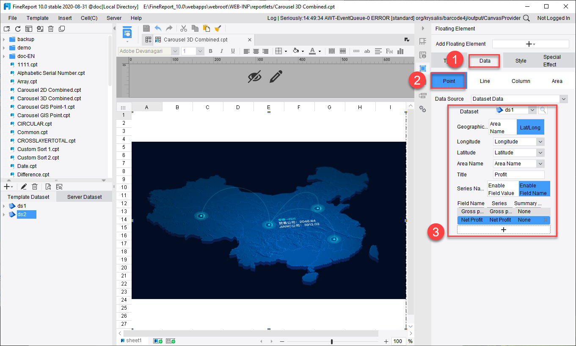The width and height of the screenshot is (576, 346).
Task: Delete dataset using trash icon in dataset panel
Action: tap(35, 187)
